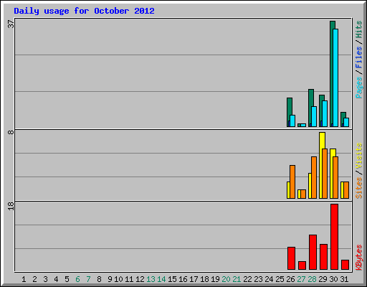Screen dimensions: 367x287
Task: Click the Y-axis value 37
Action: coord(11,24)
